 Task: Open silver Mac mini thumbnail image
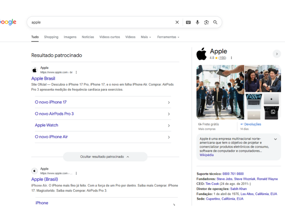(271, 99)
